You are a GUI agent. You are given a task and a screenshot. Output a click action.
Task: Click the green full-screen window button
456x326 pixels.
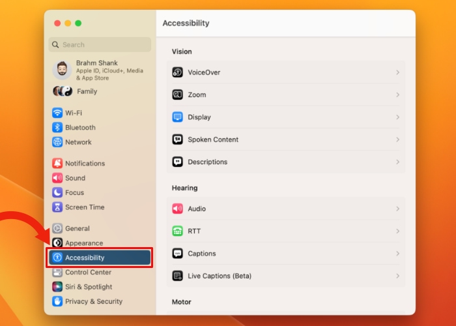pyautogui.click(x=78, y=23)
